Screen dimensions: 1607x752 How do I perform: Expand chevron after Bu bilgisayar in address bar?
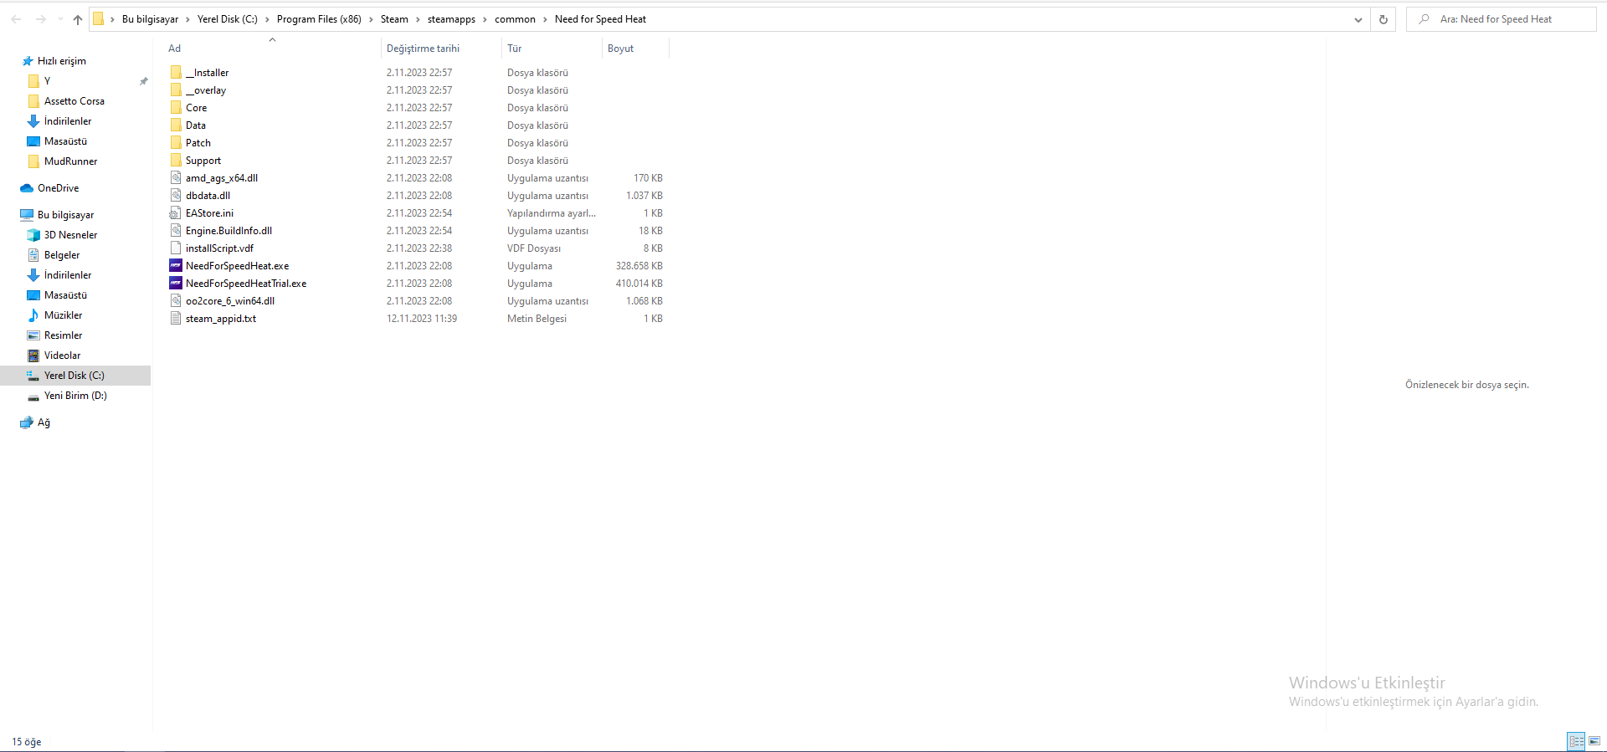pyautogui.click(x=188, y=19)
